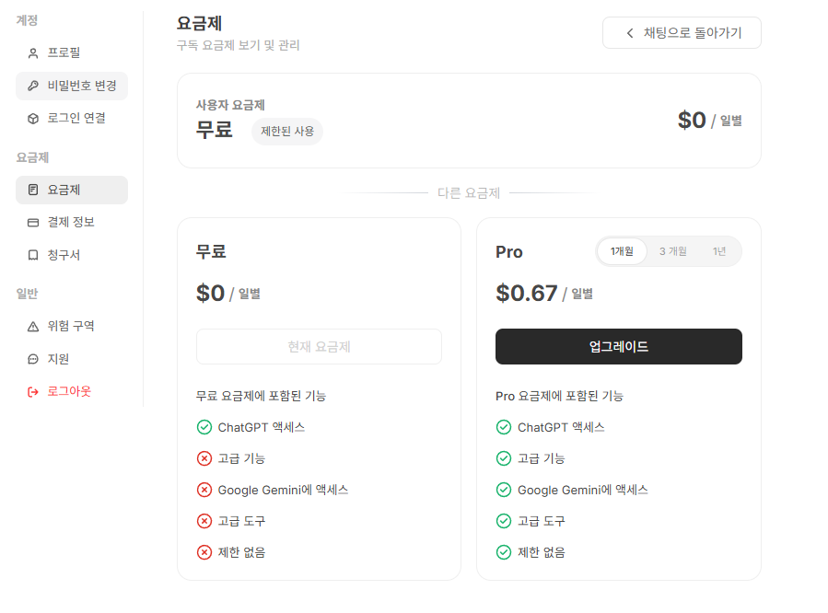This screenshot has height=613, width=828.
Task: Click the profile person icon in sidebar
Action: 33,53
